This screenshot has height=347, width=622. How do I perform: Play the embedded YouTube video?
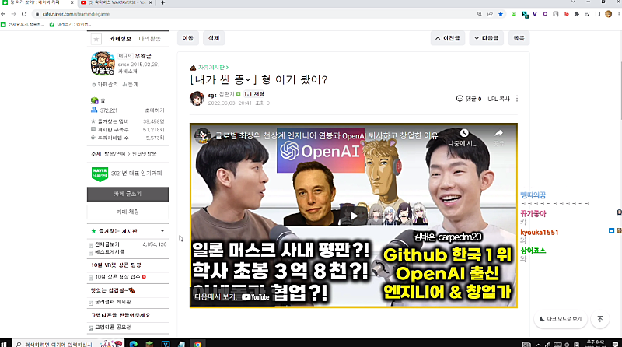(x=354, y=216)
